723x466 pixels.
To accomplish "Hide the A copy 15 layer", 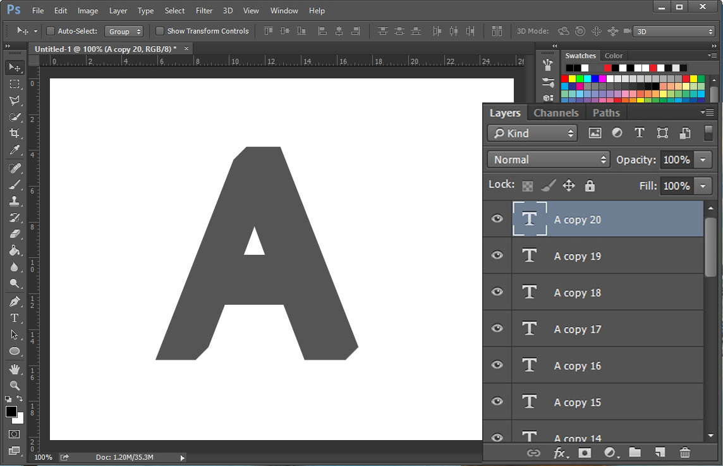I will (x=497, y=401).
